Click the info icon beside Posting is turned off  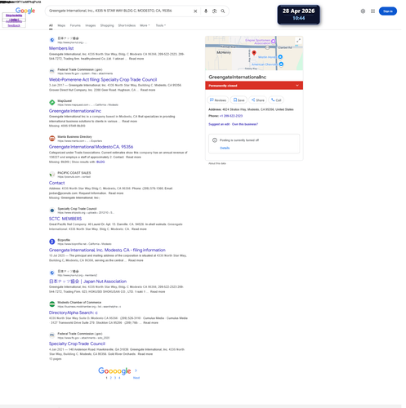(x=215, y=140)
